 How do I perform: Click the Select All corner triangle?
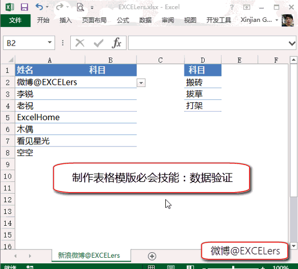pyautogui.click(x=11, y=60)
